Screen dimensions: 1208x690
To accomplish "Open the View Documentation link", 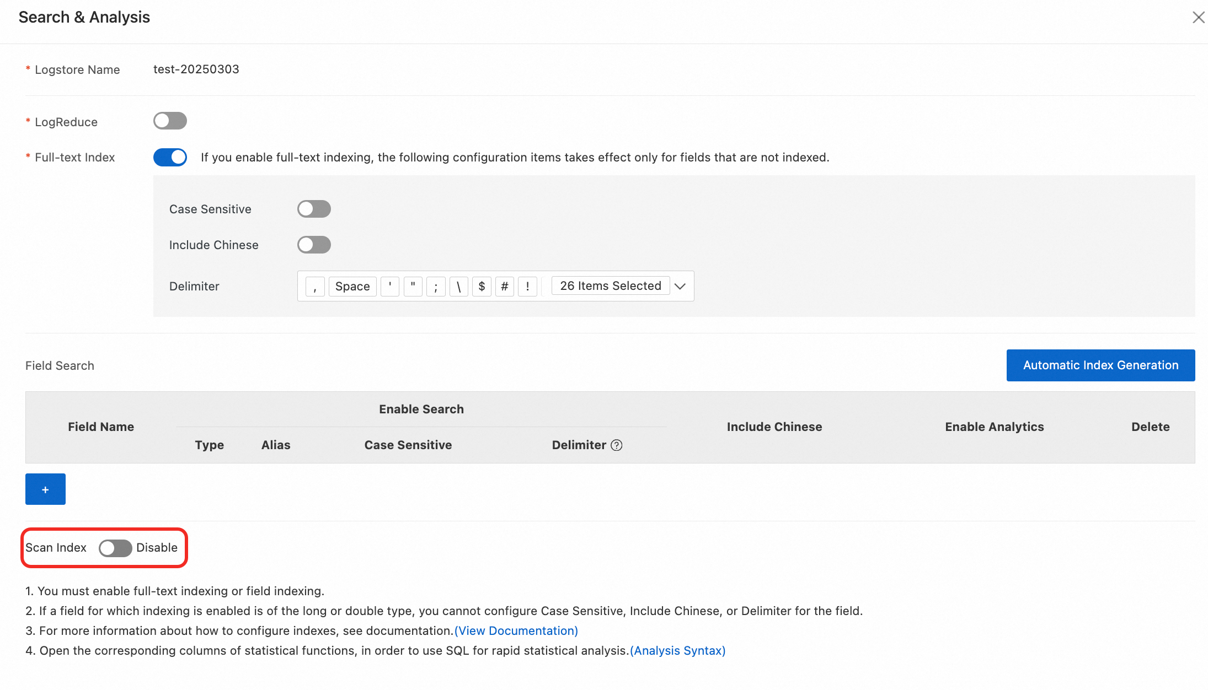I will [x=516, y=631].
